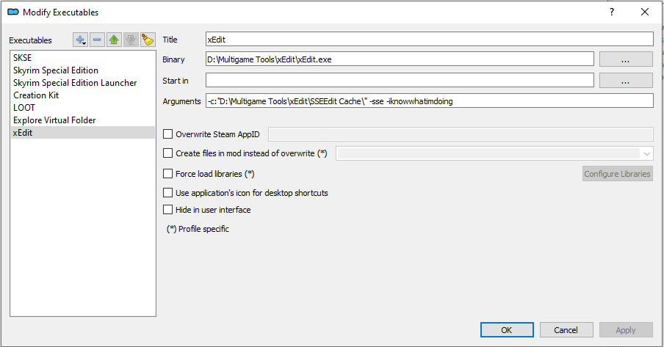The width and height of the screenshot is (664, 347).
Task: Select LOOT from the Executables list
Action: 24,108
